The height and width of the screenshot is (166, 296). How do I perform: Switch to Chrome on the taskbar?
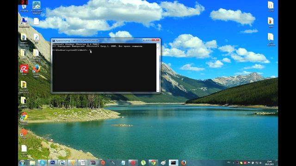[153, 163]
